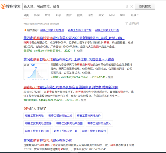Switch to the 微信 tab
Image resolution: width=166 pixels, height=153 pixels.
(48, 15)
